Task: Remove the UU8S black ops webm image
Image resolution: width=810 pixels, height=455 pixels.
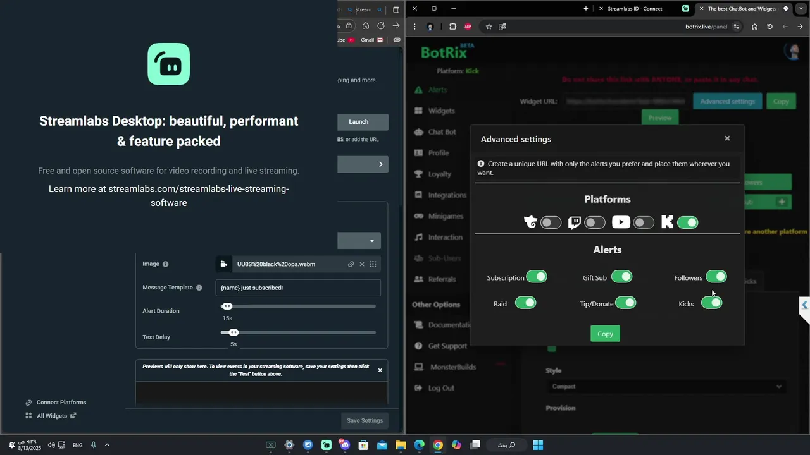Action: [x=362, y=264]
